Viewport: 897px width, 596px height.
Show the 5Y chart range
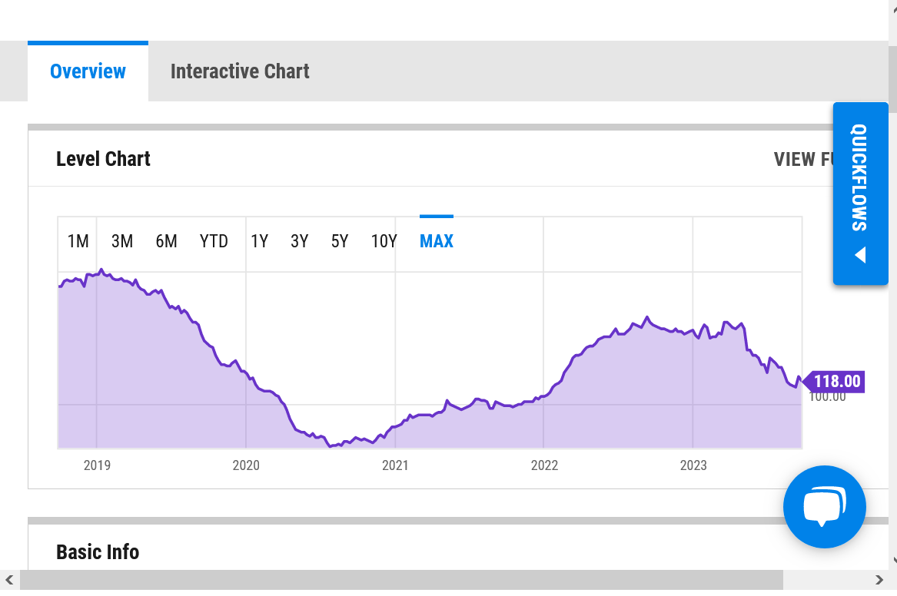pyautogui.click(x=340, y=241)
